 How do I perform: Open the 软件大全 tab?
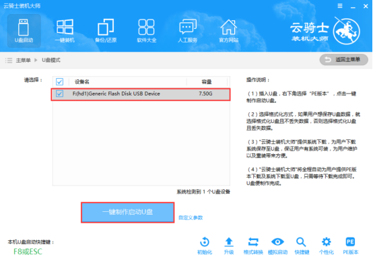coord(147,31)
